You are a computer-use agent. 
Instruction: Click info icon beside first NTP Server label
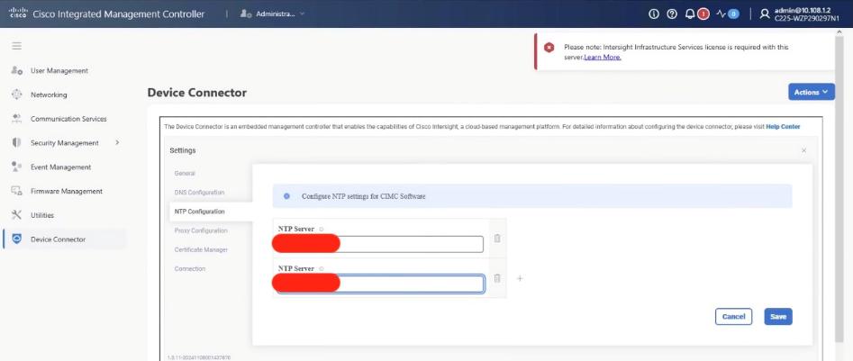[322, 230]
